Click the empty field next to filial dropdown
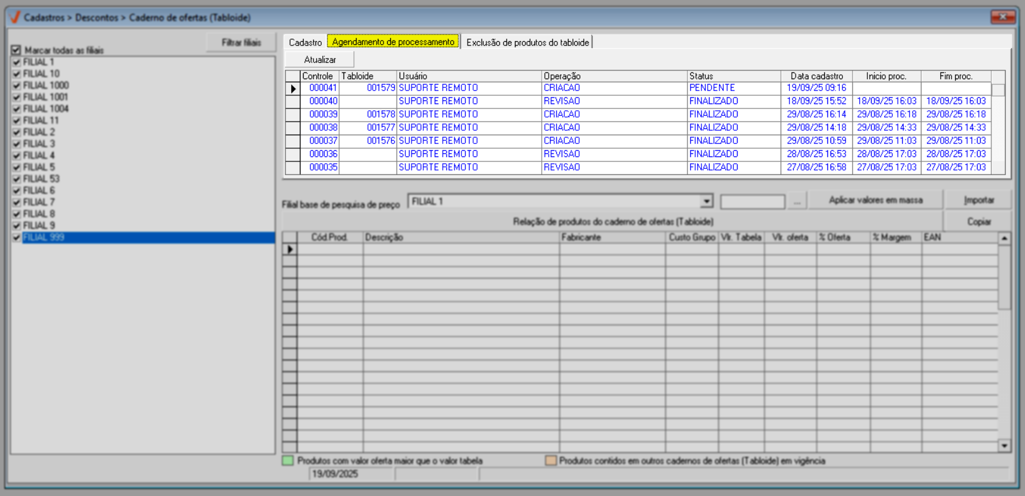The height and width of the screenshot is (496, 1025). point(752,201)
